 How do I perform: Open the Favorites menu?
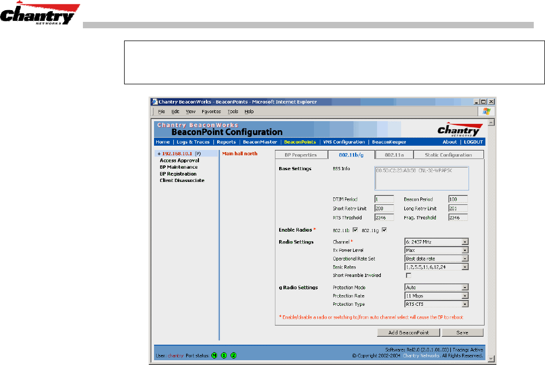[x=211, y=112]
